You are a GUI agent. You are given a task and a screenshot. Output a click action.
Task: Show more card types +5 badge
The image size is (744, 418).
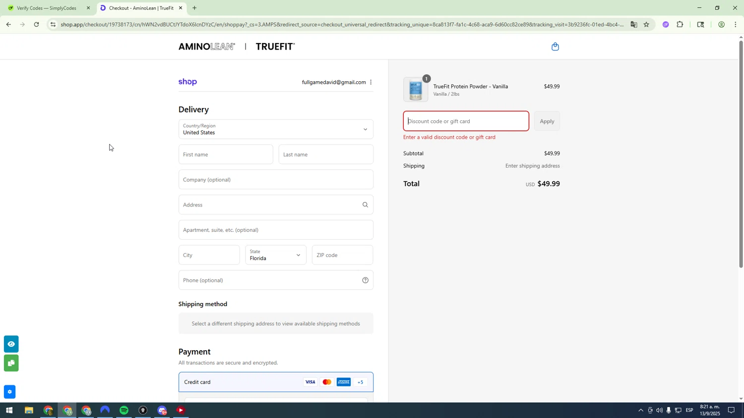pyautogui.click(x=361, y=382)
